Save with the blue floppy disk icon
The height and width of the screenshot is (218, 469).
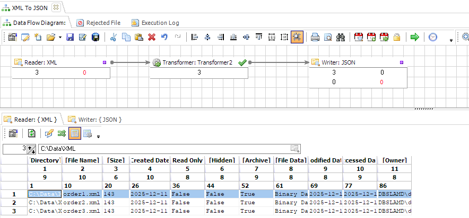point(70,37)
